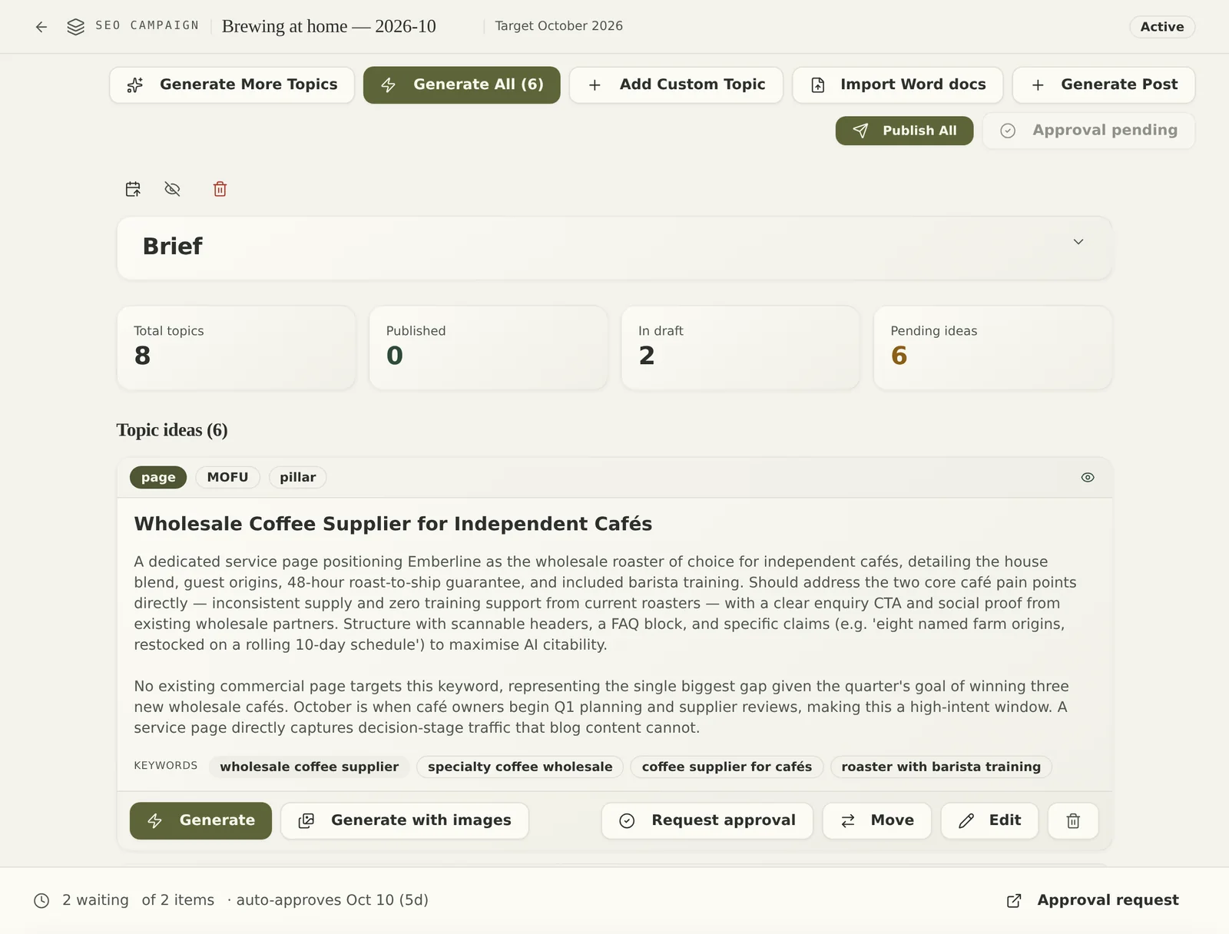Click keyword 'wholesale coffee supplier'

(310, 767)
